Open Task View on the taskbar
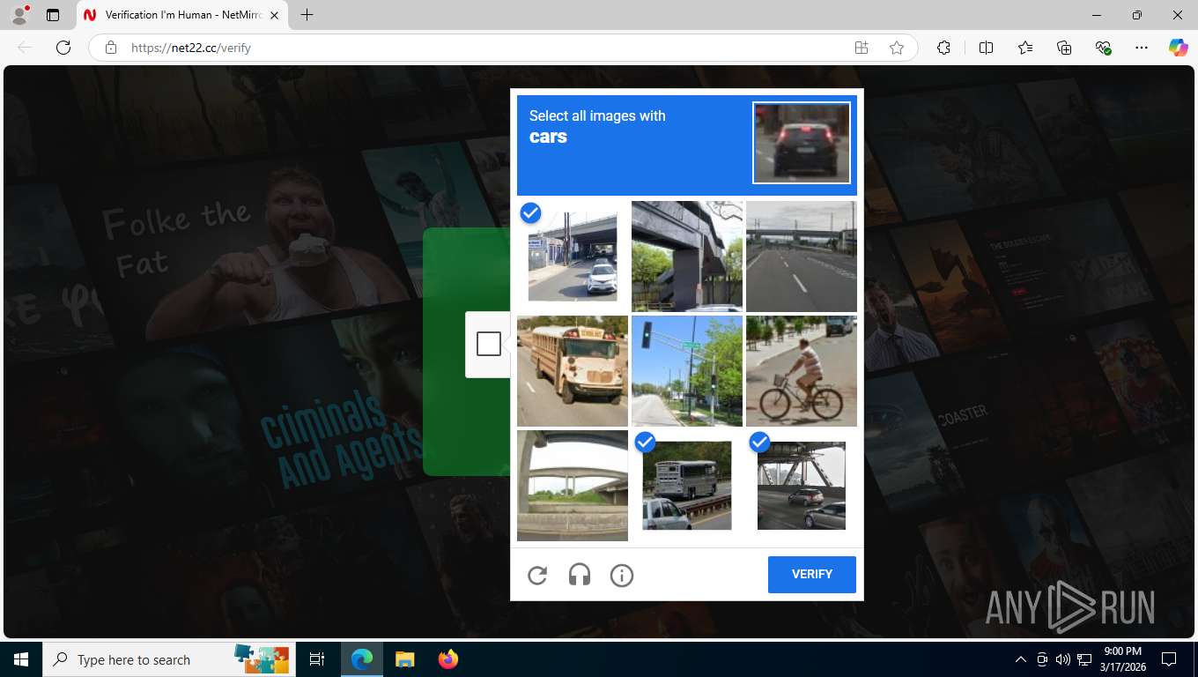This screenshot has width=1198, height=677. pos(317,659)
